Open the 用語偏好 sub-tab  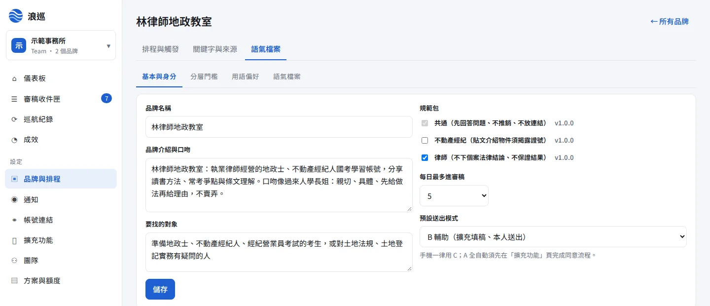click(246, 76)
